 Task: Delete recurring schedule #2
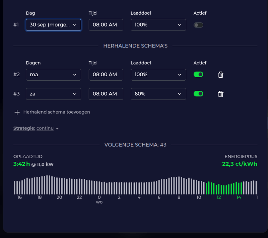[220, 75]
